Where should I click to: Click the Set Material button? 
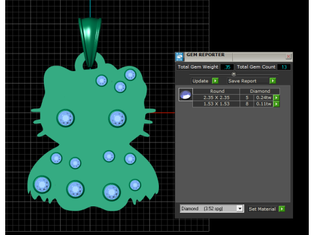(x=262, y=209)
